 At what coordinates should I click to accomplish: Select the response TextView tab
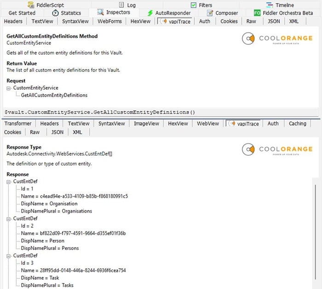click(x=79, y=123)
